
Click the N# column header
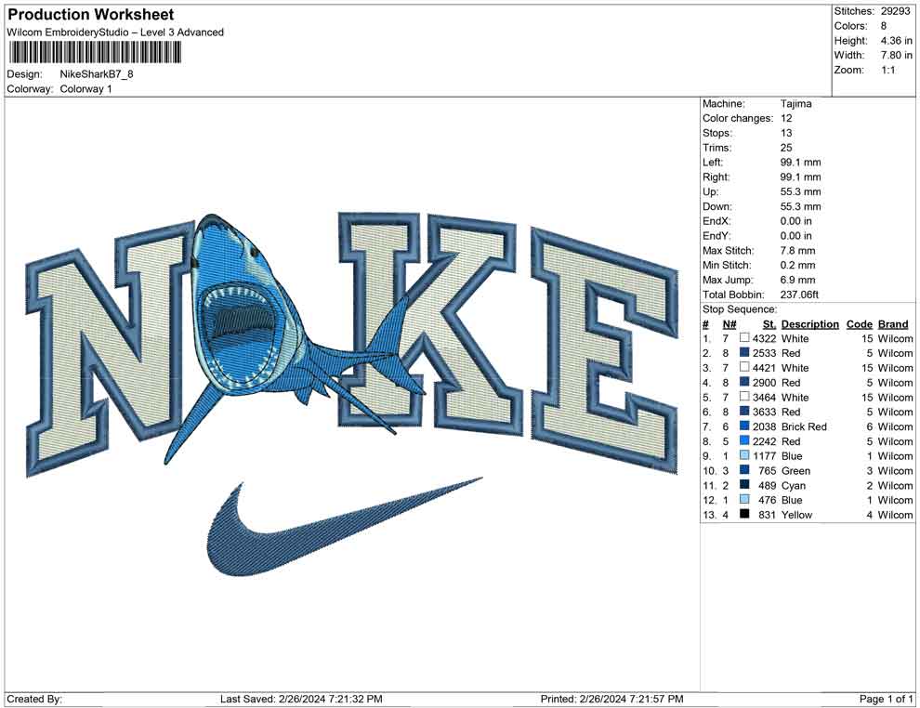pos(729,324)
